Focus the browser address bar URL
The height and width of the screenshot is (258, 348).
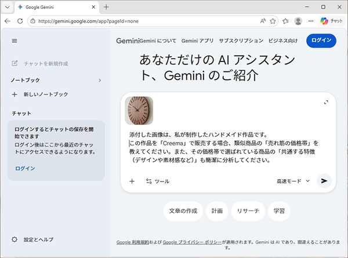tap(89, 21)
